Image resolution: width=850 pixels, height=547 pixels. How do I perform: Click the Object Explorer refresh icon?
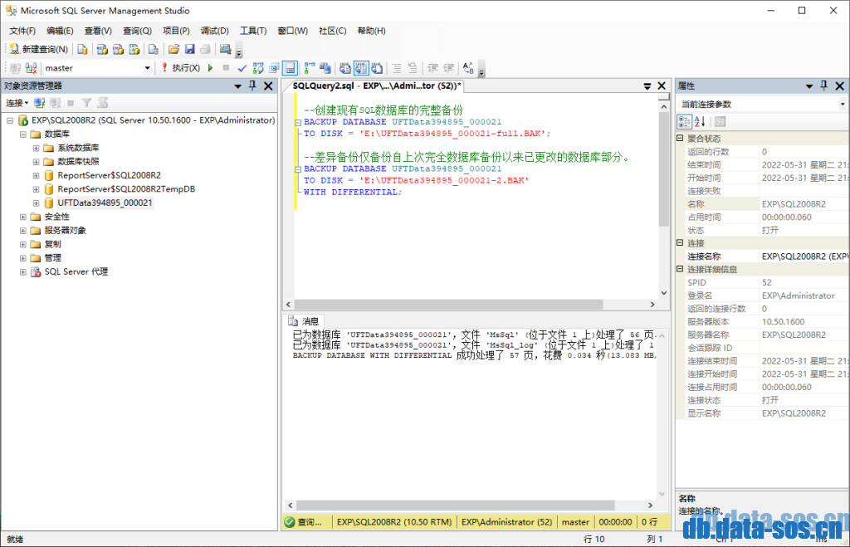(x=102, y=102)
